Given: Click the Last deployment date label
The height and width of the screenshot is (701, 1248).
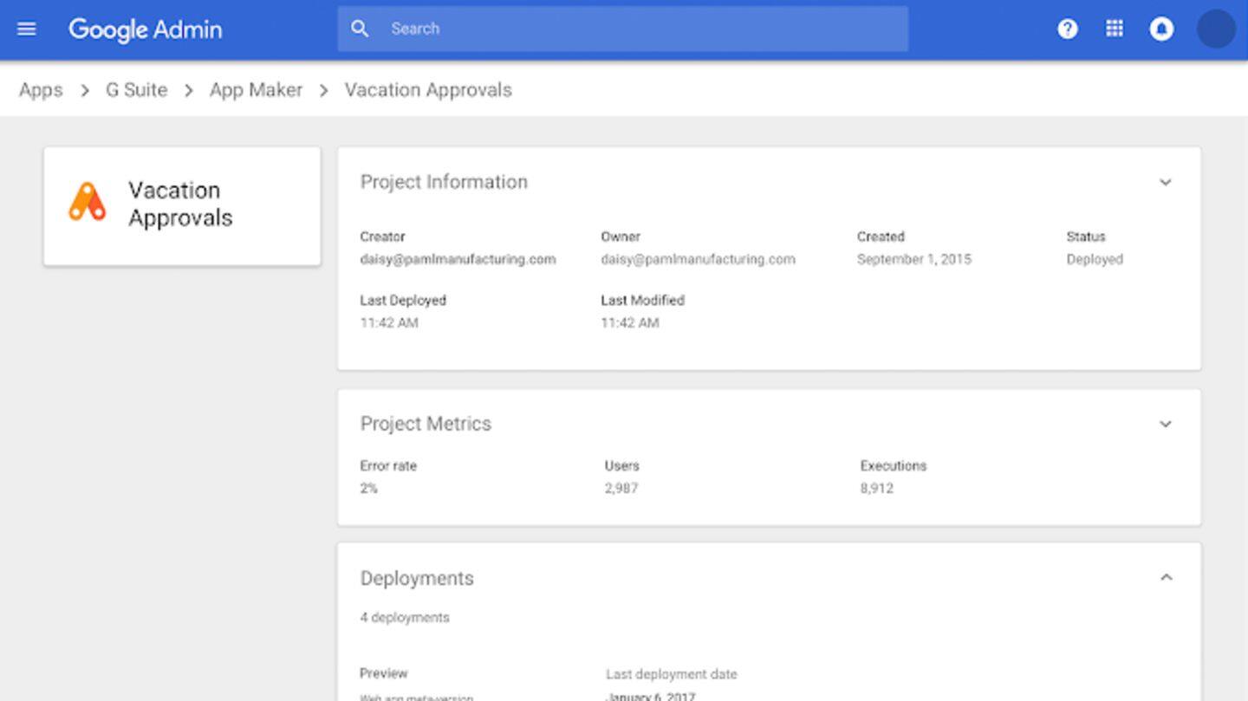Looking at the screenshot, I should pos(671,673).
